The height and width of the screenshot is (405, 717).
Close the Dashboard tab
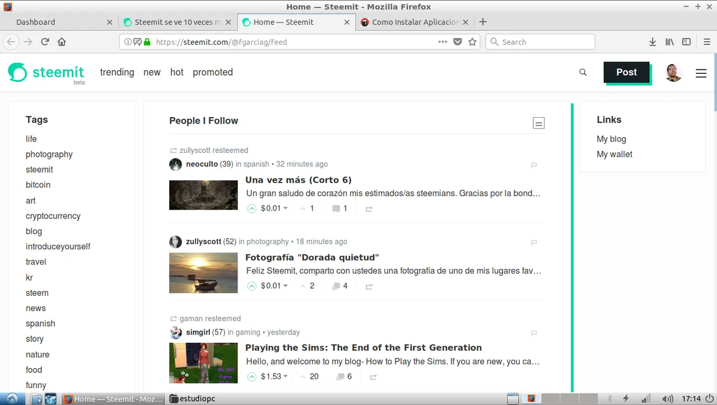coord(110,22)
